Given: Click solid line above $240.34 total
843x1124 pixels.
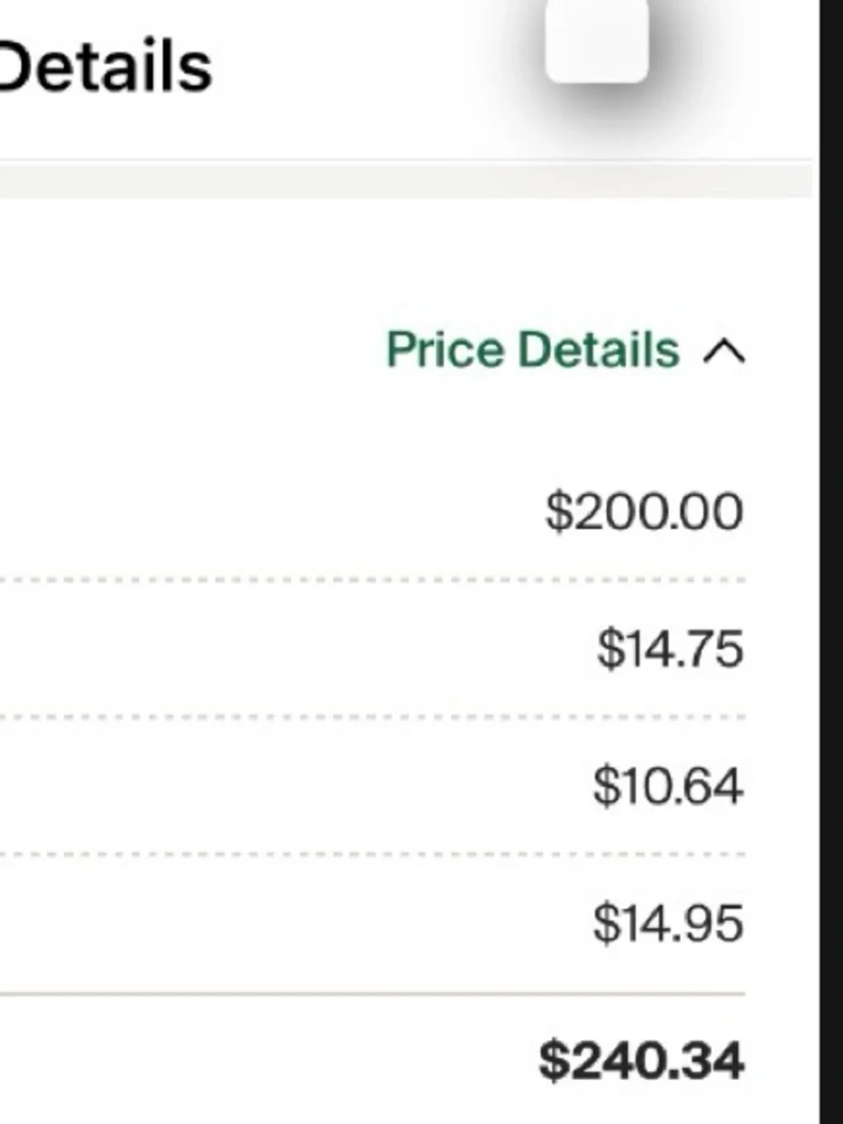Looking at the screenshot, I should pyautogui.click(x=373, y=994).
